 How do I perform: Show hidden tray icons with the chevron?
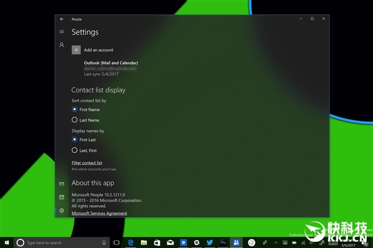click(276, 242)
